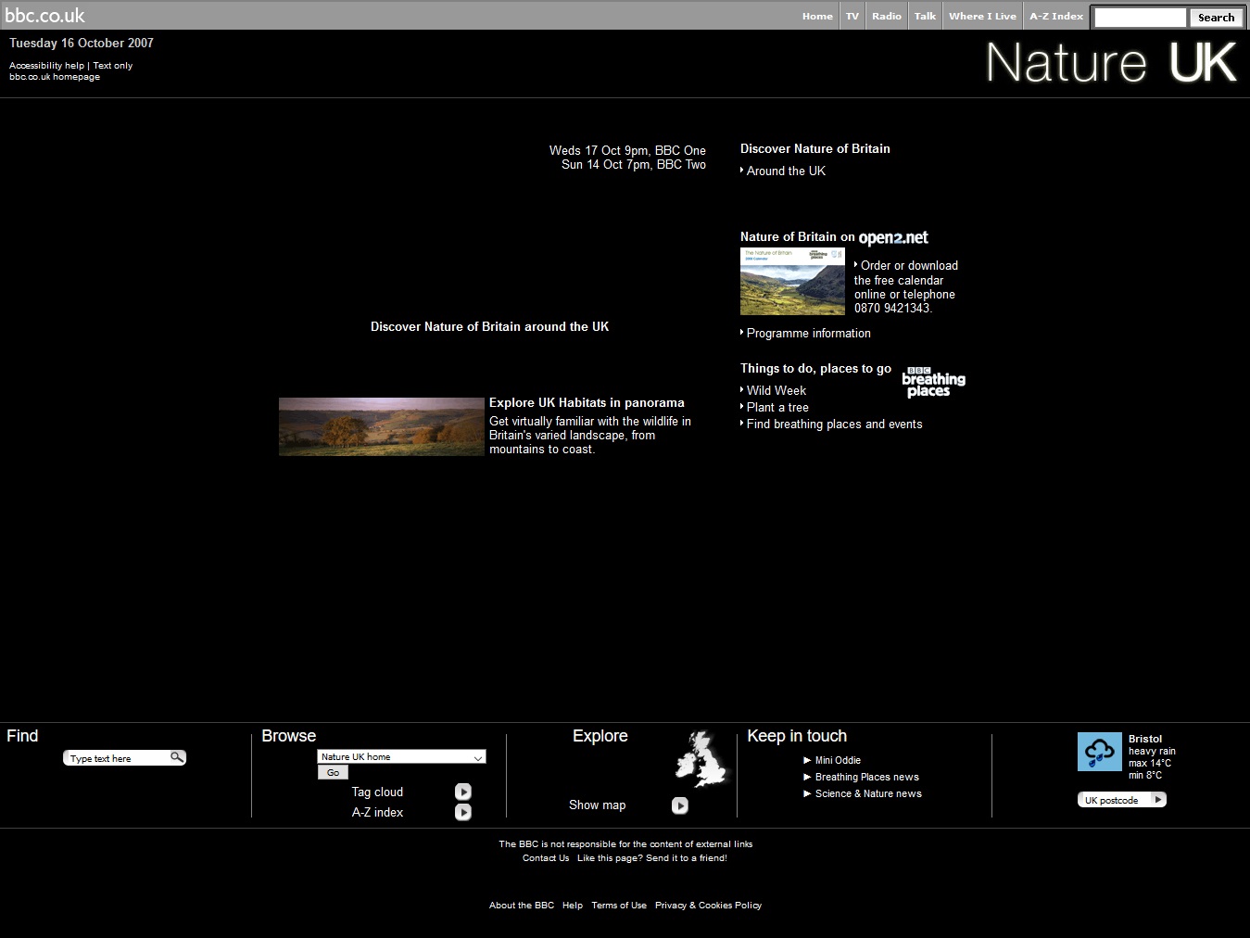Click the Tag cloud arrow icon
Viewport: 1250px width, 938px height.
pyautogui.click(x=463, y=792)
